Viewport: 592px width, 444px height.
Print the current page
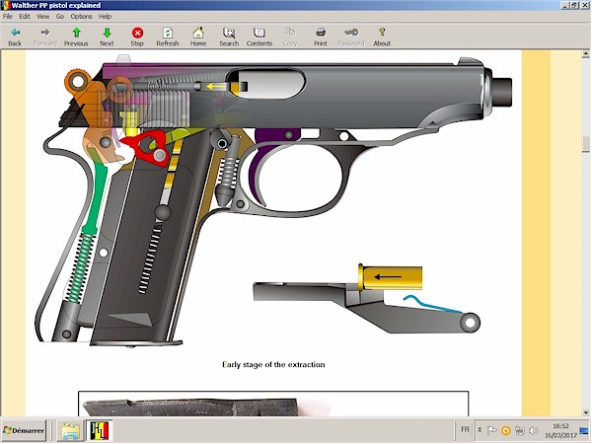321,37
